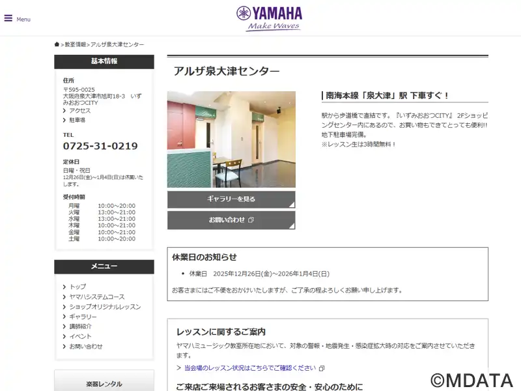Click the アルザ泉大津センター page heading
521x391 pixels.
[x=227, y=71]
